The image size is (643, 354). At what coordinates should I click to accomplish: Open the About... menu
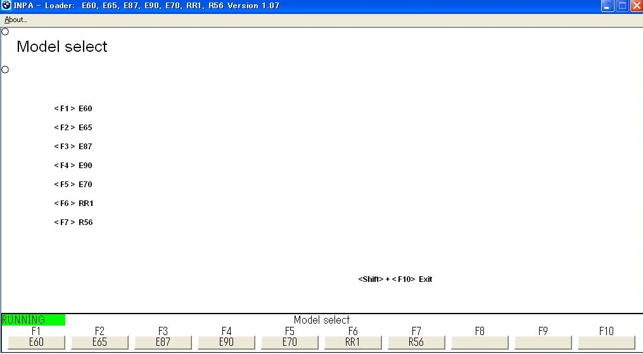pos(16,20)
